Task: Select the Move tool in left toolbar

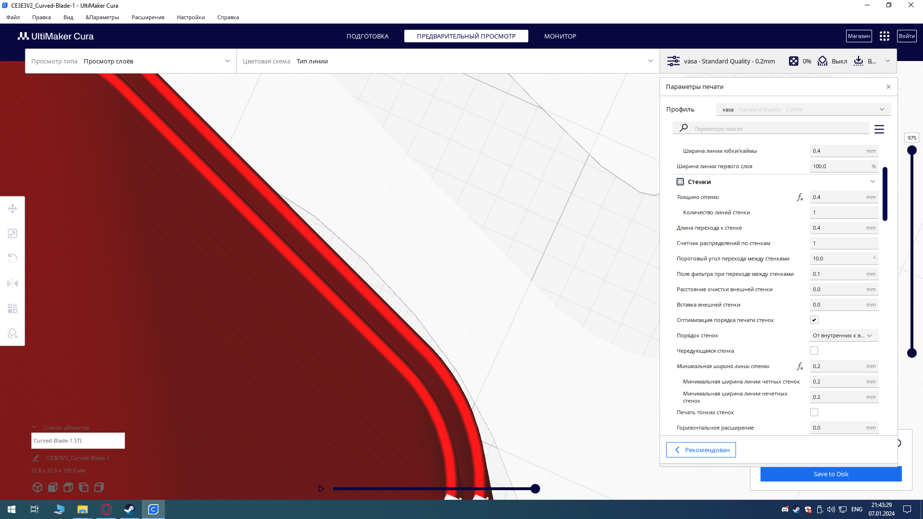Action: coord(12,209)
